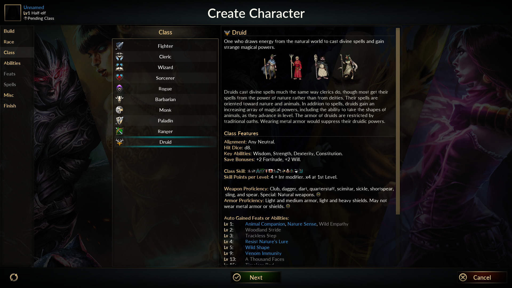
Task: Select the Rogue hooded mask icon
Action: [119, 89]
